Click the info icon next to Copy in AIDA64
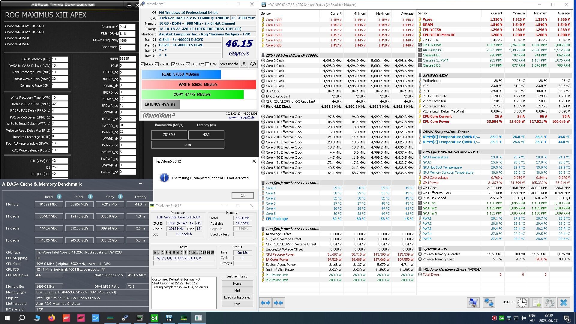Viewport: 576px width, 324px height. coord(120,196)
